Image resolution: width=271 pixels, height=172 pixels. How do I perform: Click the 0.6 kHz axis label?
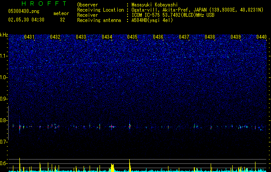coord(3,163)
